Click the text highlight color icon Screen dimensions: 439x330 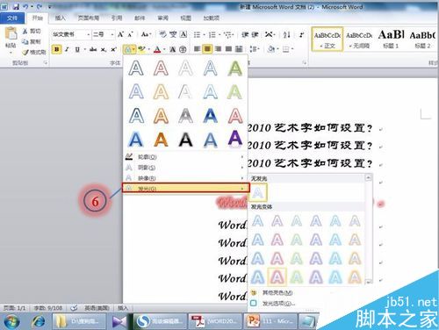[x=142, y=49]
